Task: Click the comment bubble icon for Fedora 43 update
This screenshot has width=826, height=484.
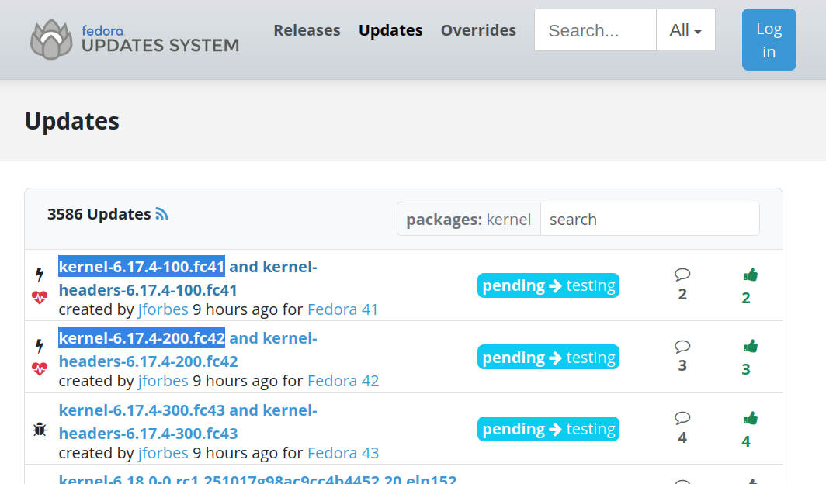Action: pyautogui.click(x=682, y=419)
